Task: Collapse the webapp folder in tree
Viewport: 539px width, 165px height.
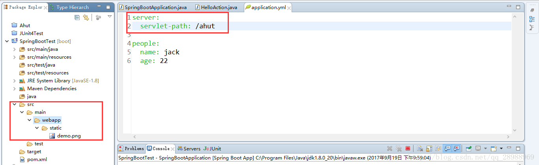Action: 30,120
